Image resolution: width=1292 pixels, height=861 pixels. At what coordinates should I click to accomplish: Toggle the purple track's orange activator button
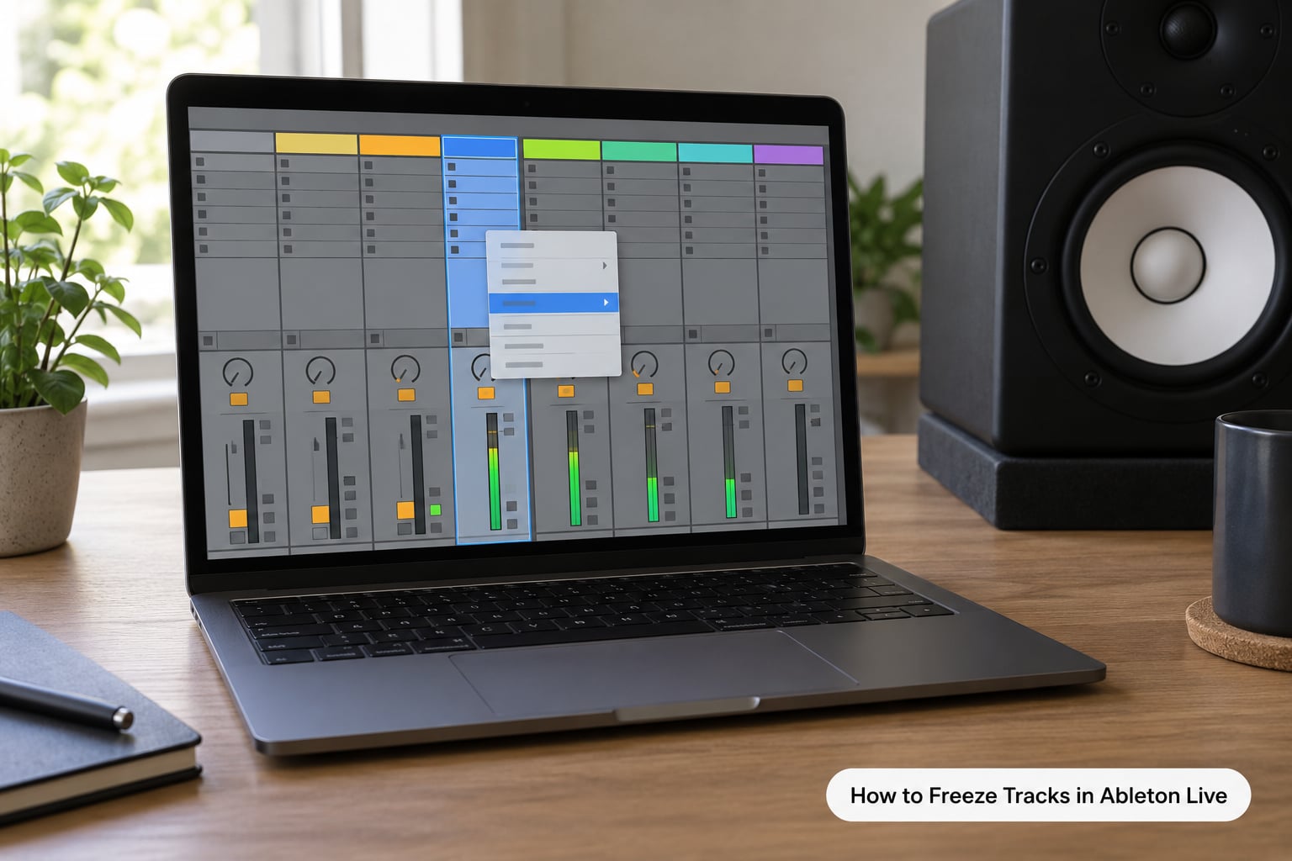(x=795, y=386)
